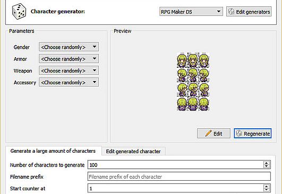This screenshot has width=282, height=194.
Task: Switch to Edit generated character tab
Action: pyautogui.click(x=133, y=151)
